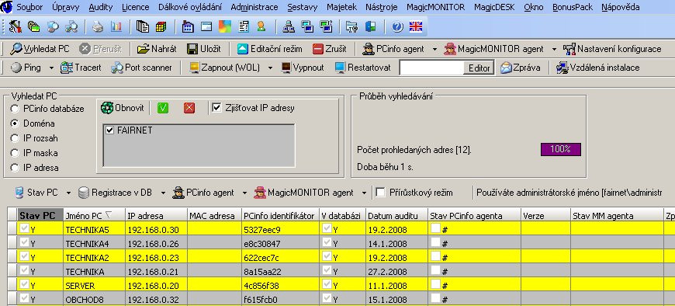Expand the Ping dropdown arrow
Viewport: 675px width, 306px height.
[52, 68]
